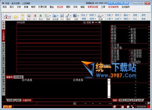Click the yellow up arrow icon
152x110 pixels.
click(22, 15)
